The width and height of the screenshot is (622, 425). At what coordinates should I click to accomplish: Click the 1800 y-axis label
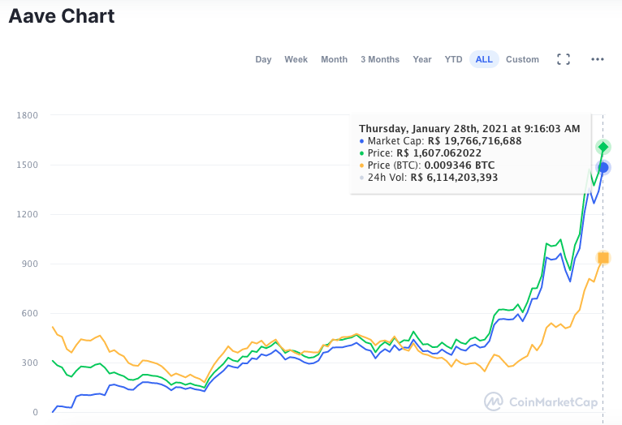click(28, 115)
